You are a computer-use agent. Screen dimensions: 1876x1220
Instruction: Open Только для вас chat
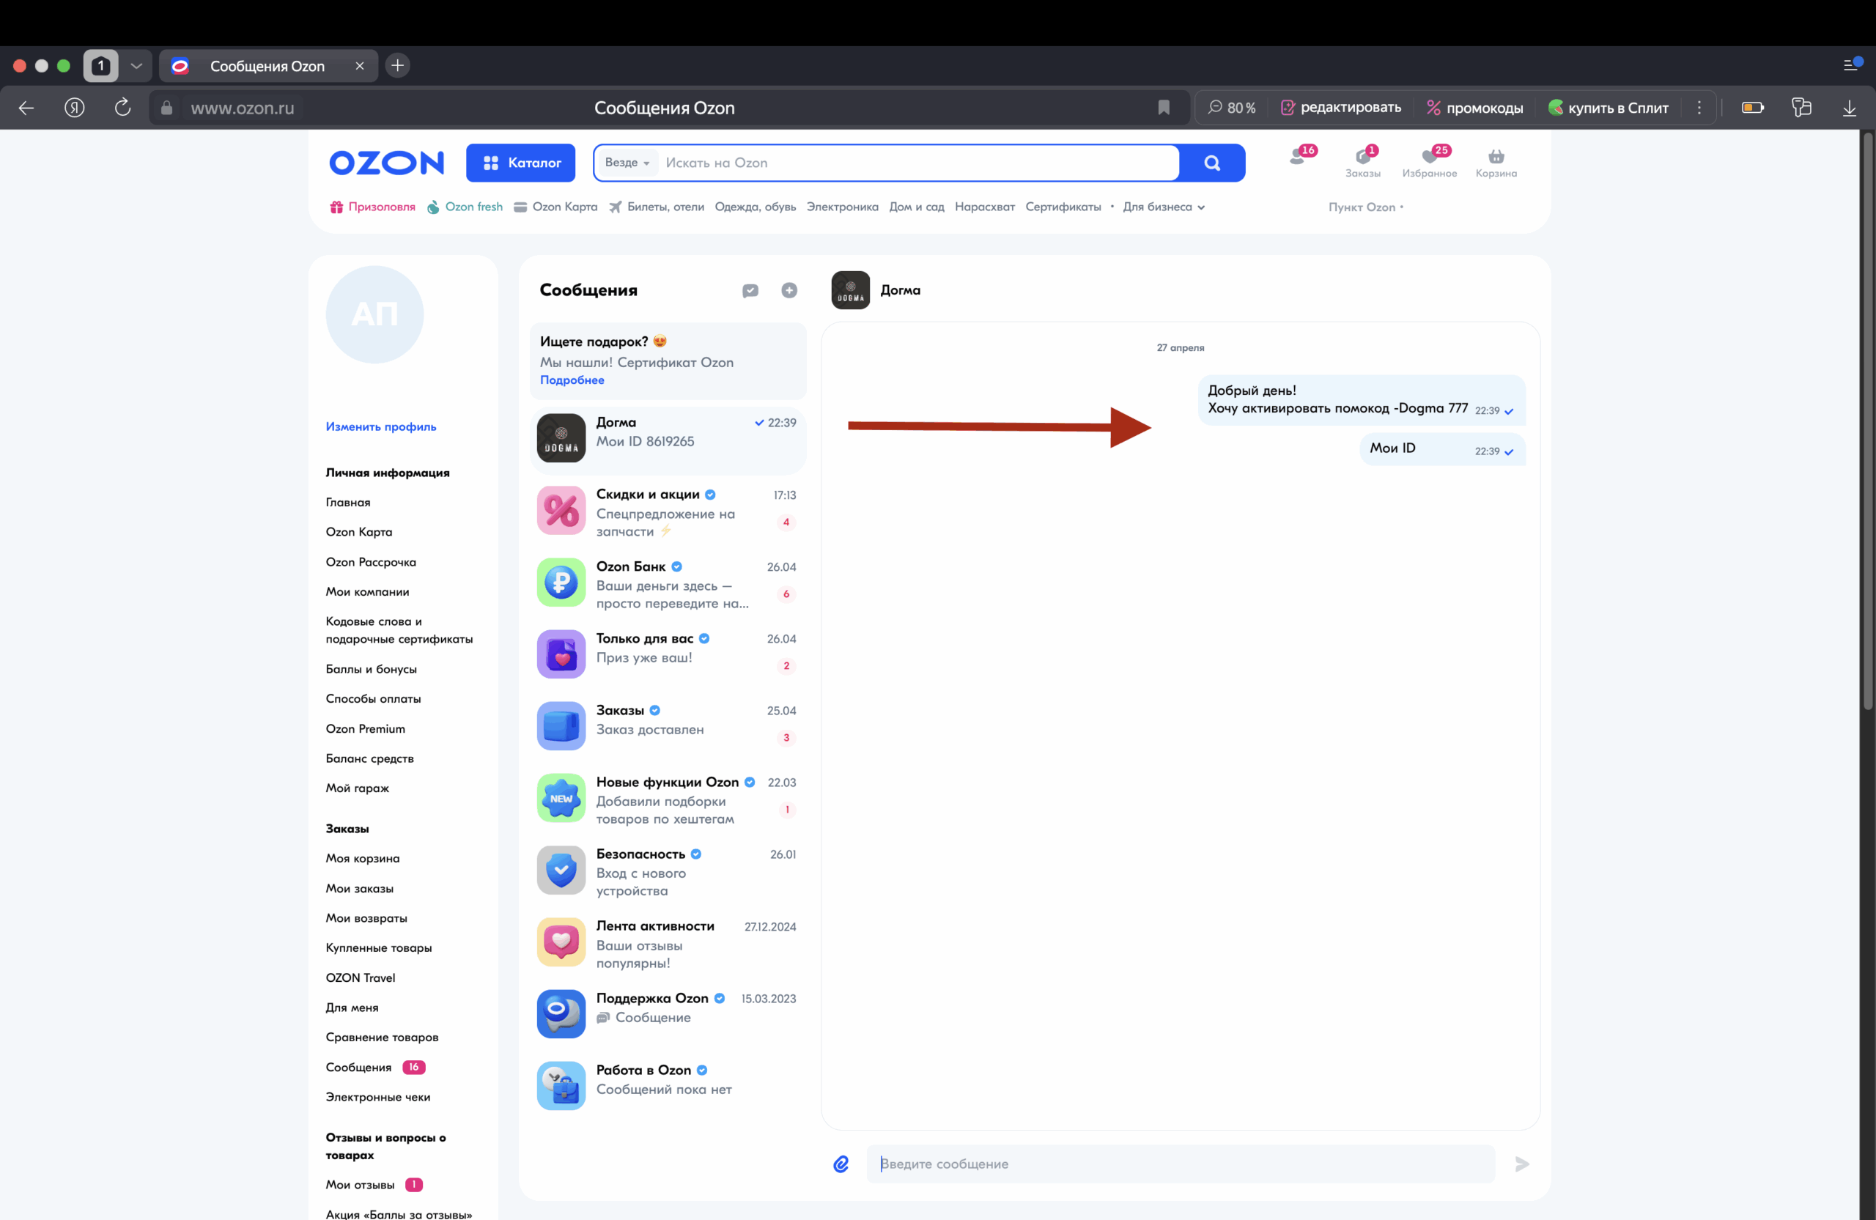pyautogui.click(x=668, y=654)
